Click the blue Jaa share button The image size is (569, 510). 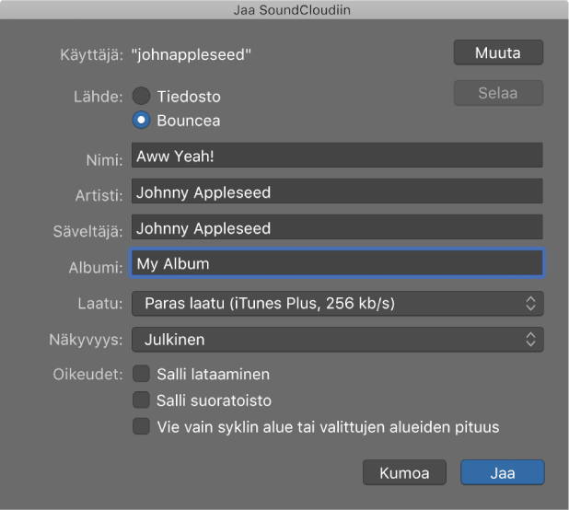tap(503, 472)
